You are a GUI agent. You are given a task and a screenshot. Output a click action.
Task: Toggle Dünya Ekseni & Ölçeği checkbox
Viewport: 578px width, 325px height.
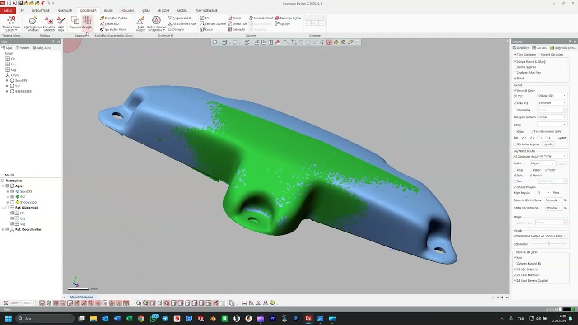click(515, 61)
